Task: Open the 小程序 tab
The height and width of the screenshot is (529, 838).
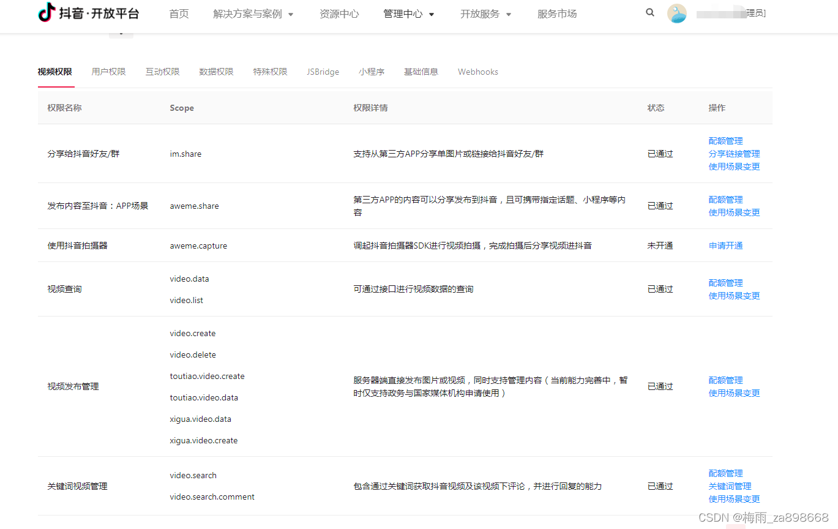Action: click(372, 72)
